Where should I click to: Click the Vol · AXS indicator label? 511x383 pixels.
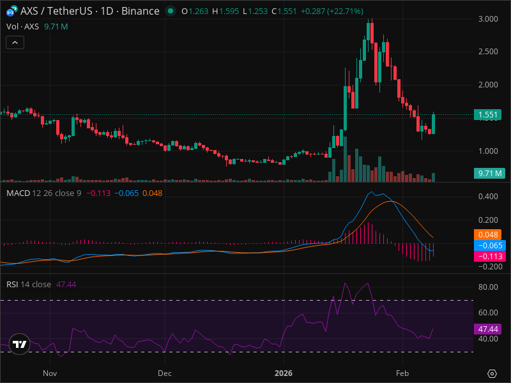coord(22,26)
